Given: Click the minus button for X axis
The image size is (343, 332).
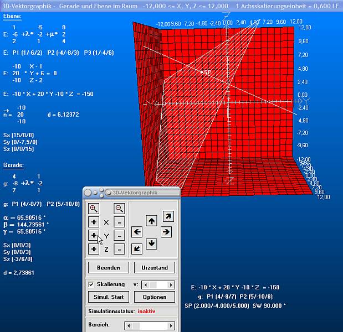Looking at the screenshot, I should (x=119, y=222).
